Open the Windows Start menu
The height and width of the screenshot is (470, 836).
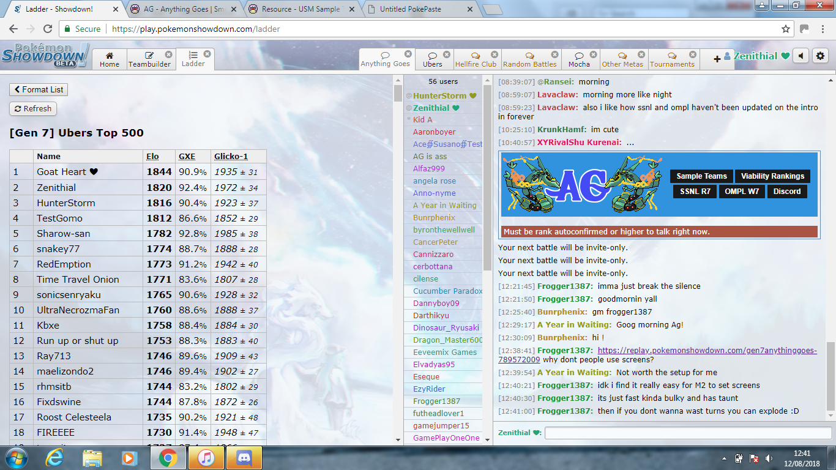tap(15, 458)
